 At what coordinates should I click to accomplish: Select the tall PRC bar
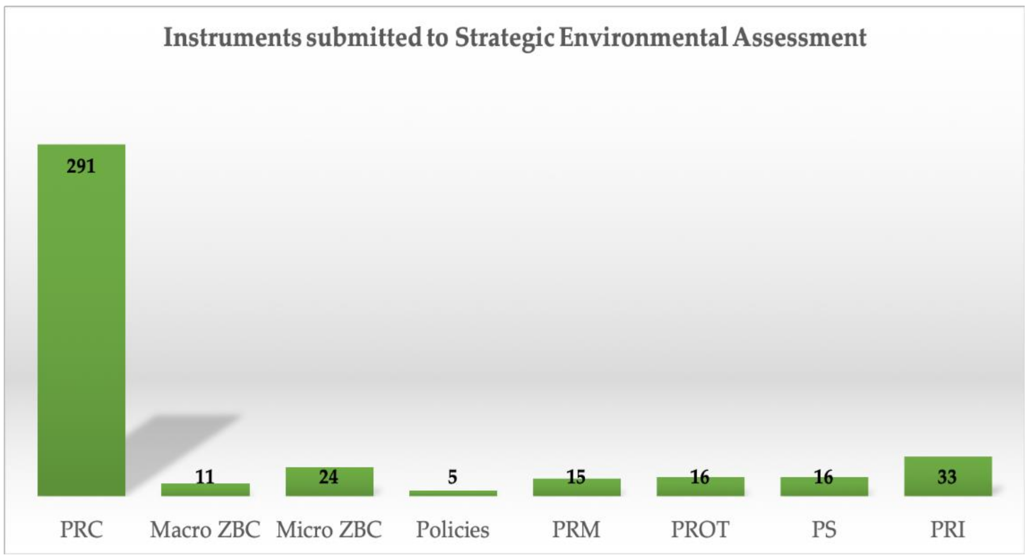pyautogui.click(x=81, y=320)
